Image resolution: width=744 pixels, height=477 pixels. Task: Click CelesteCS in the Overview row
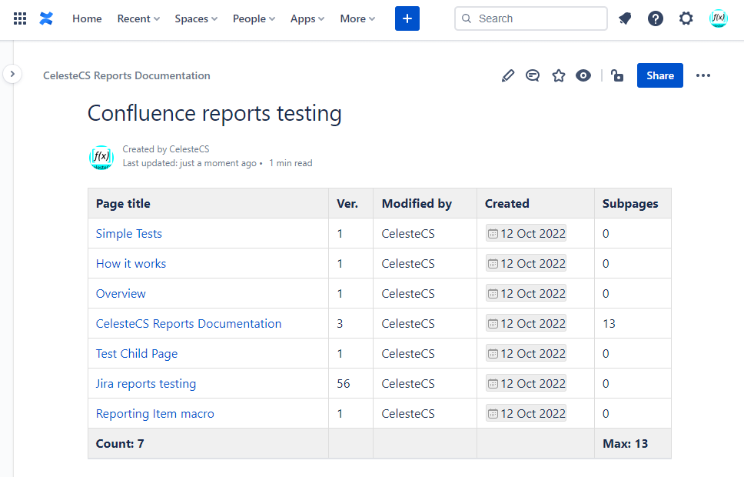[x=408, y=294]
